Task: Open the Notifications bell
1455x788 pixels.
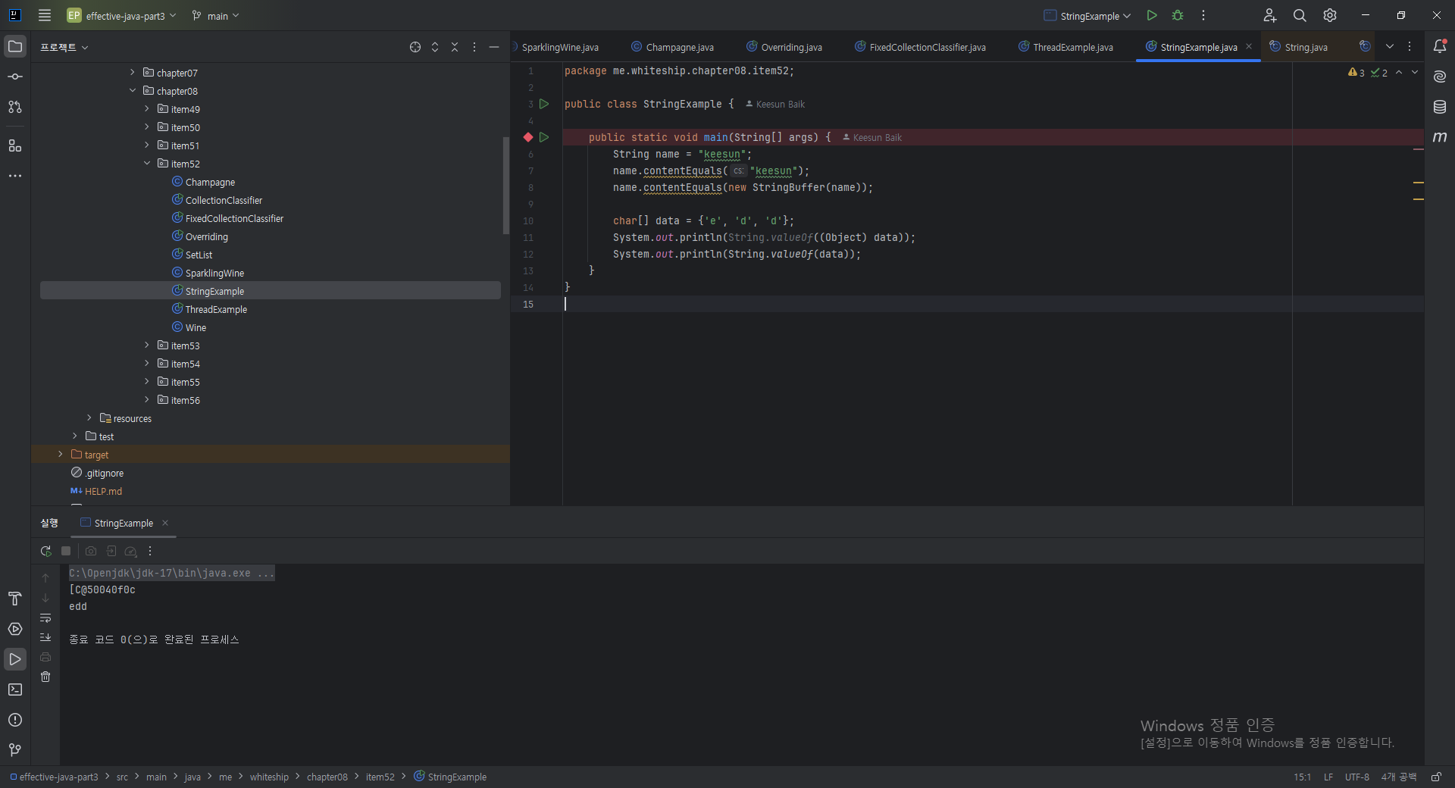Action: (1440, 46)
